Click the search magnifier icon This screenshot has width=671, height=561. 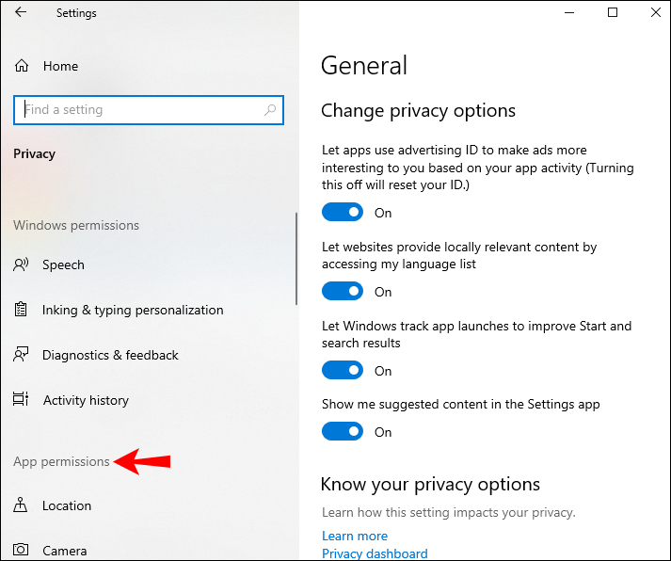click(271, 110)
